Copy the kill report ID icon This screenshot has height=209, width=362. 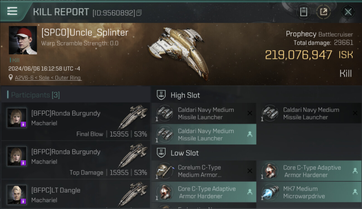pyautogui.click(x=139, y=13)
